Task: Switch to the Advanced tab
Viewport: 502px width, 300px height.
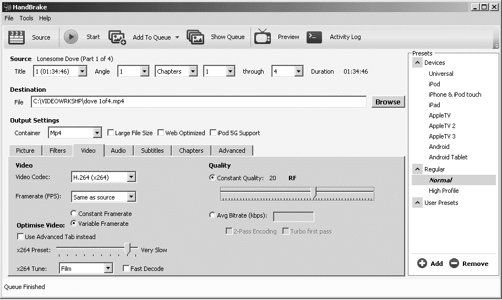Action: [x=232, y=151]
